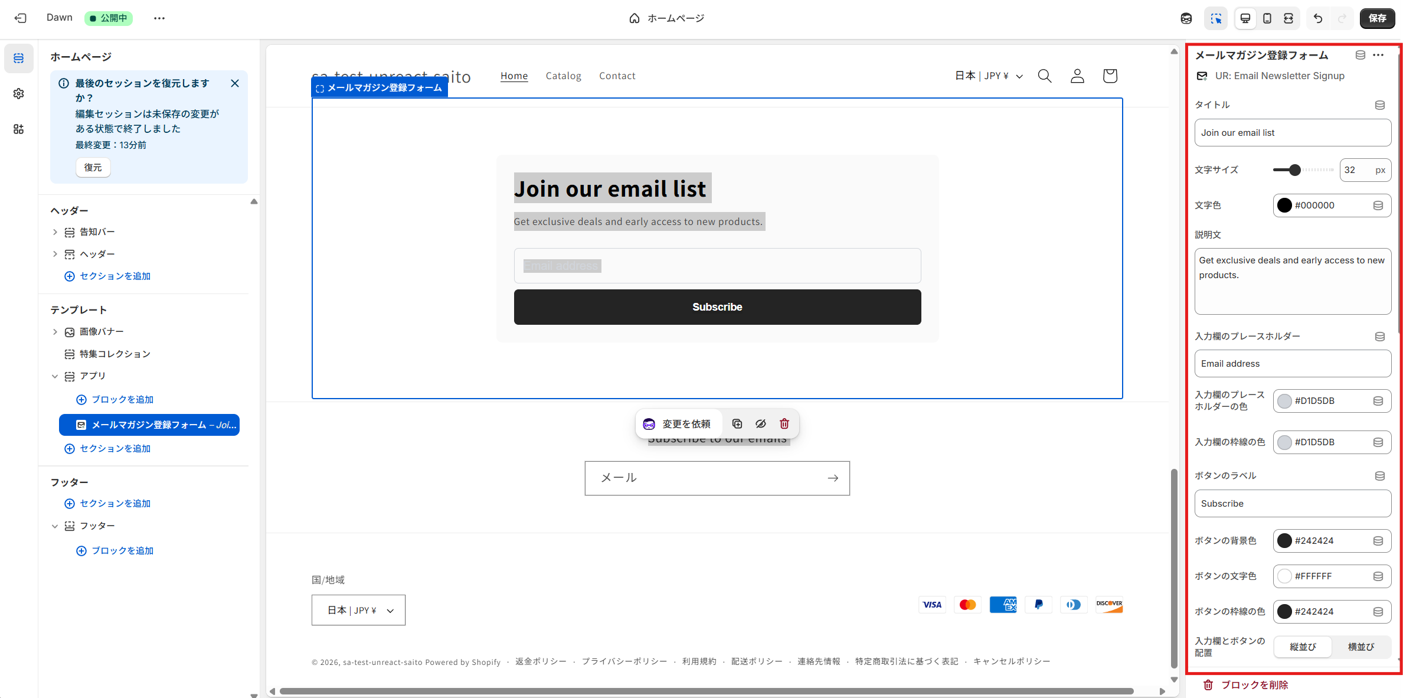
Task: Duplicate block via floating toolbar icon
Action: [x=737, y=423]
